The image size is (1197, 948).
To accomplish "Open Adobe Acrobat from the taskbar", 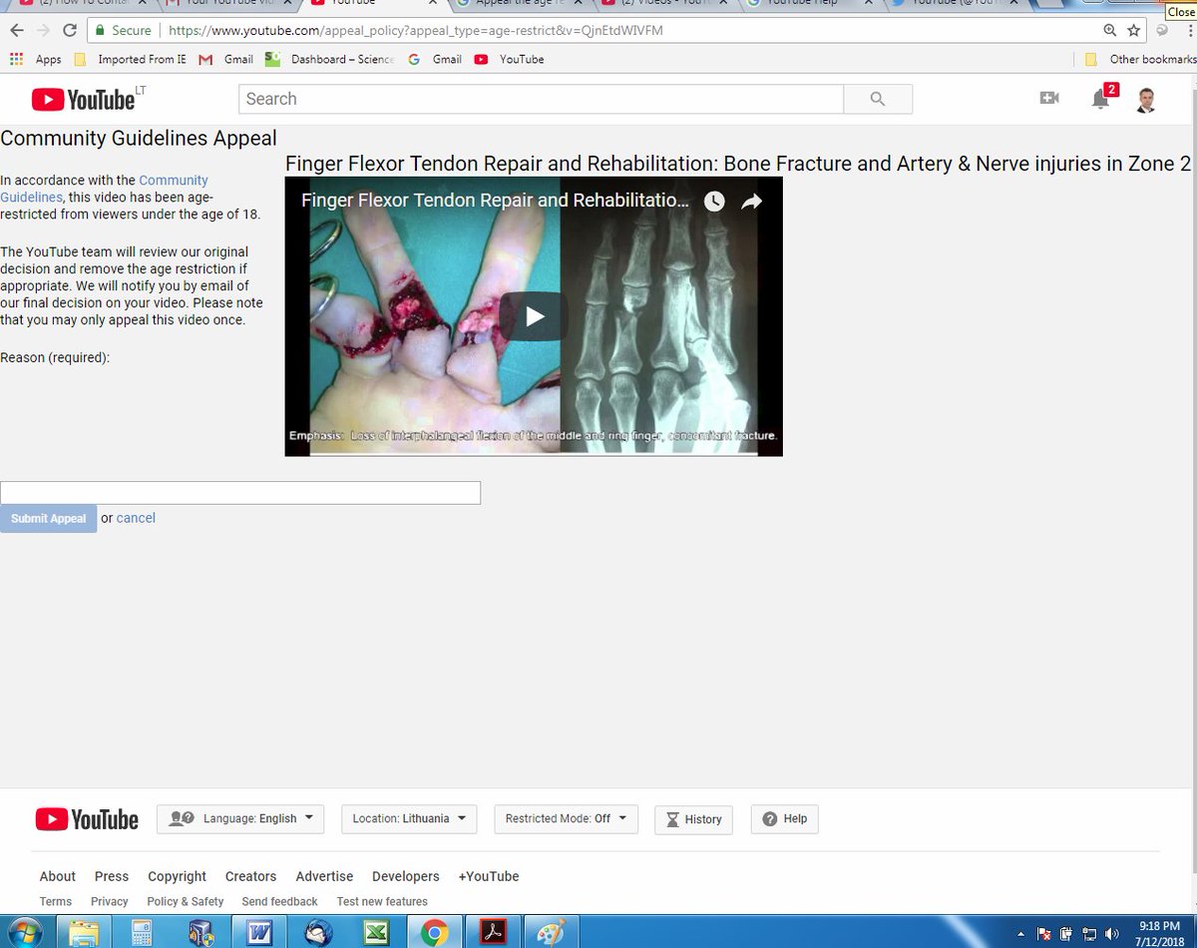I will click(x=493, y=932).
